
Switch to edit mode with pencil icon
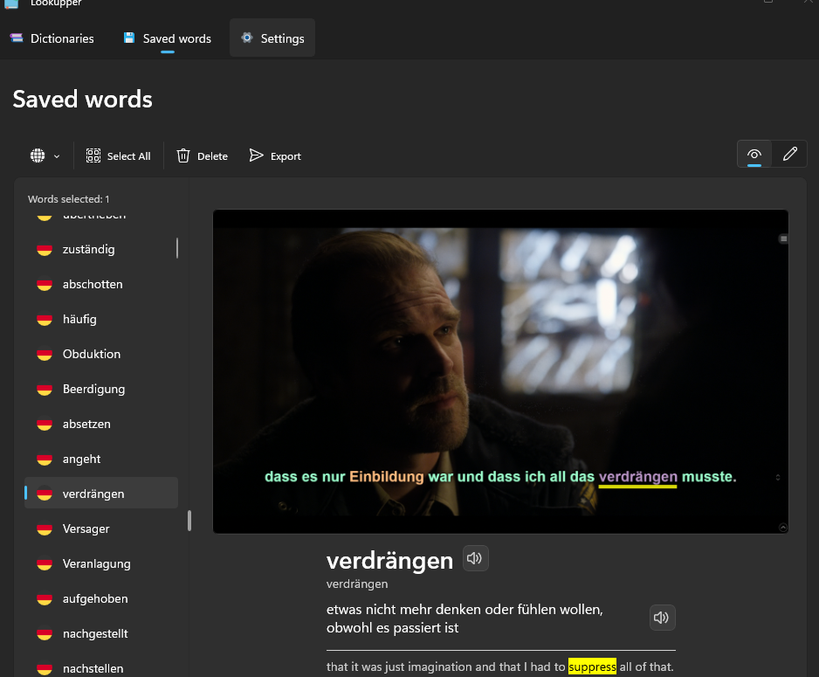tap(790, 155)
